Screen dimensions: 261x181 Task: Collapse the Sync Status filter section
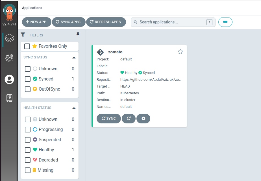[74, 57]
